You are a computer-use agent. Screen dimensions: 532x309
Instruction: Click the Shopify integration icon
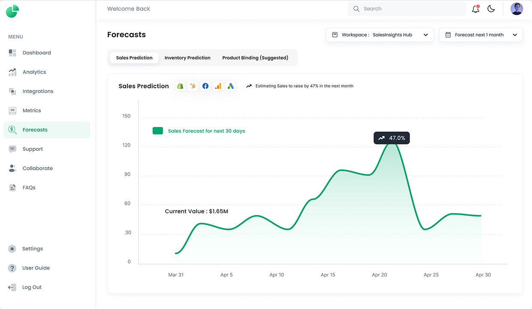point(180,86)
